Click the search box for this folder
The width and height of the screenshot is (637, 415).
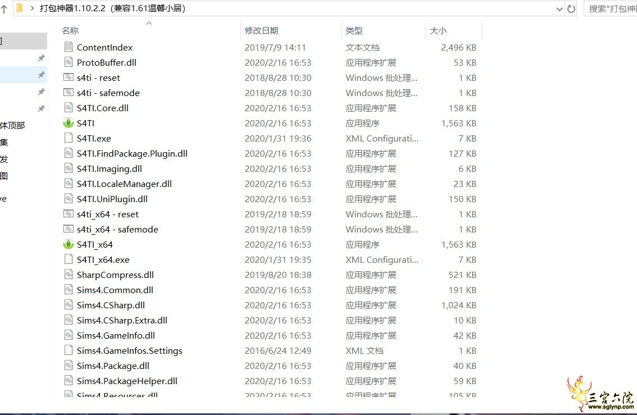coord(611,8)
